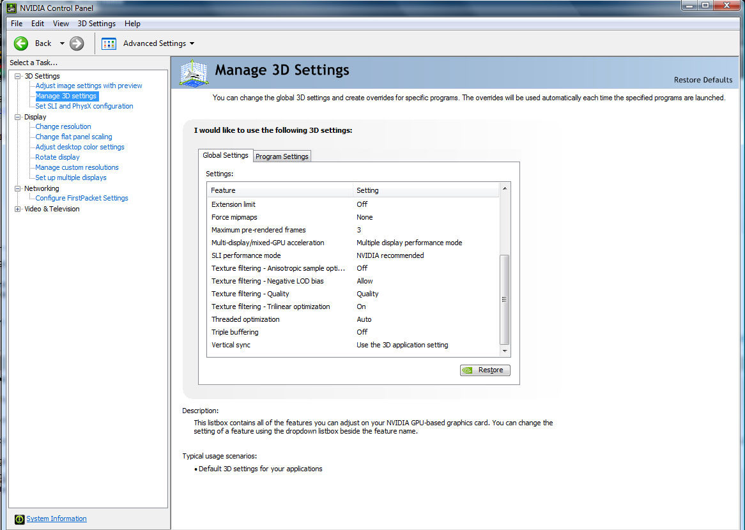This screenshot has height=530, width=745.
Task: Switch to the Program Settings tab
Action: 282,156
